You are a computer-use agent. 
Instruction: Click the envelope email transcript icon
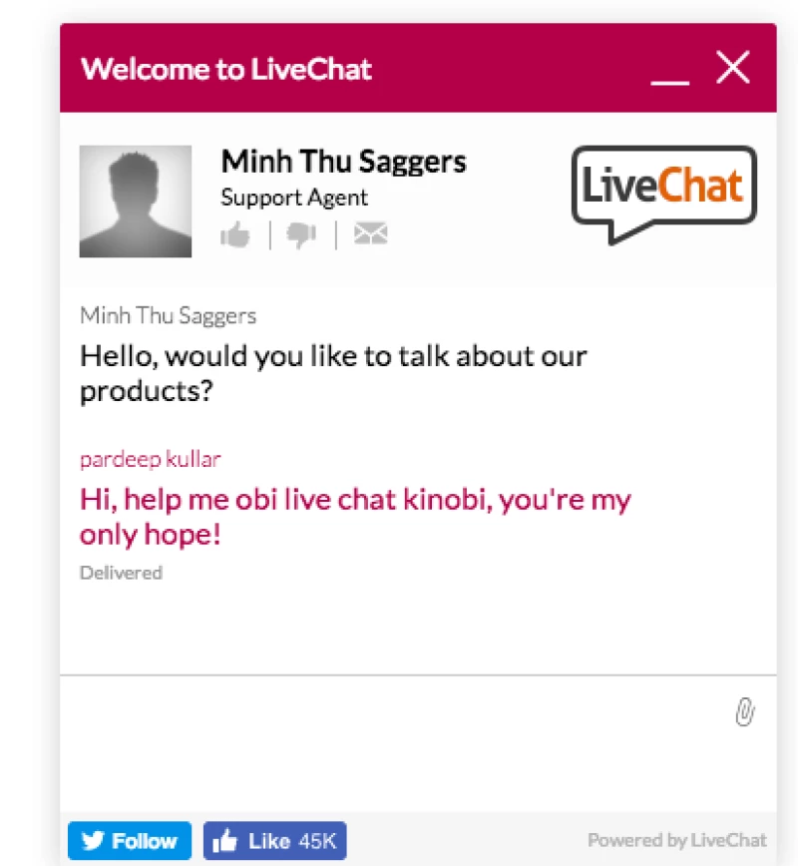370,234
